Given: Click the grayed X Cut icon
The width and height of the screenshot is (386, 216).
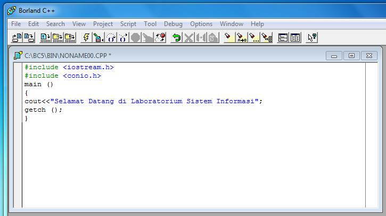Looking at the screenshot, I should pyautogui.click(x=188, y=38).
